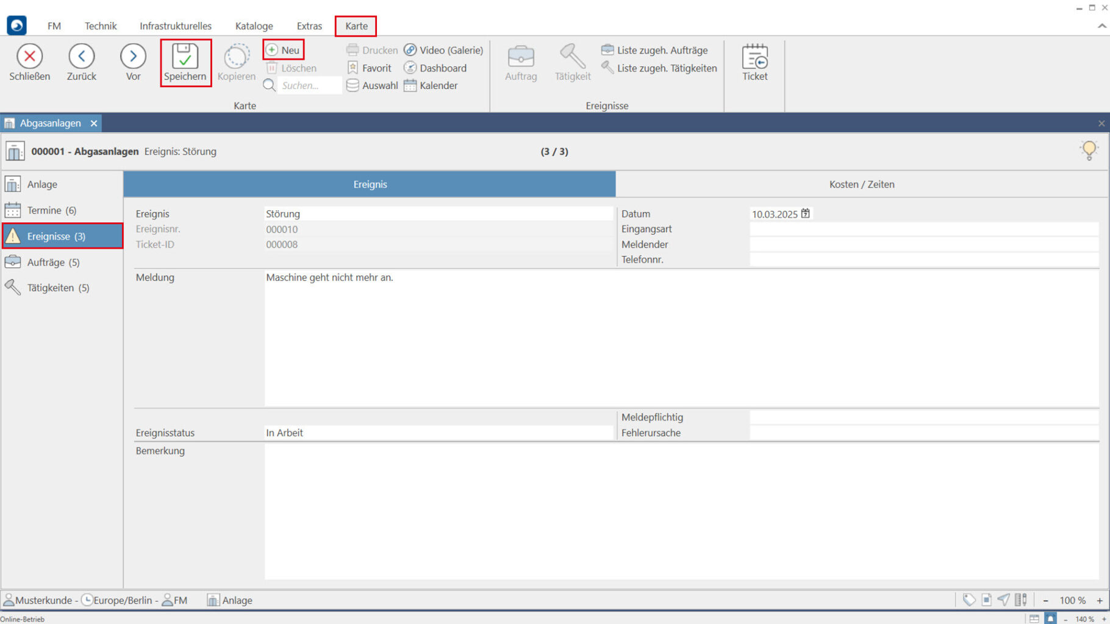1110x624 pixels.
Task: Switch to the Kosten / Zeiten tab
Action: [x=861, y=184]
